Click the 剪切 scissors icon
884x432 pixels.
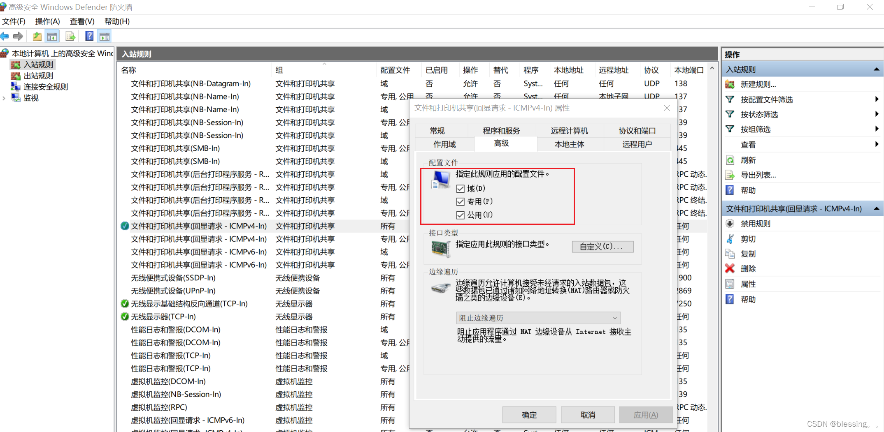730,238
